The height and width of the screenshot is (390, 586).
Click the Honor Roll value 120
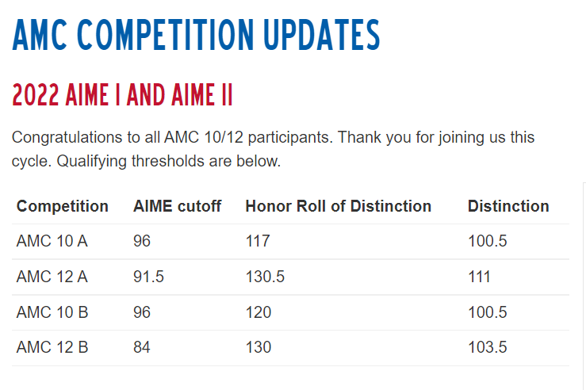click(259, 312)
